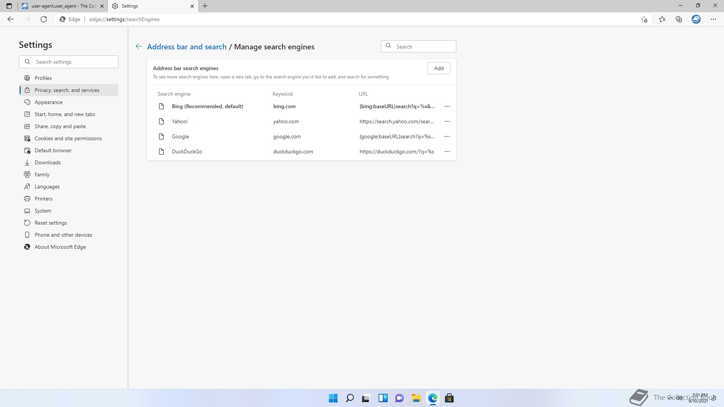
Task: Click the google.com keyword
Action: [x=287, y=136]
